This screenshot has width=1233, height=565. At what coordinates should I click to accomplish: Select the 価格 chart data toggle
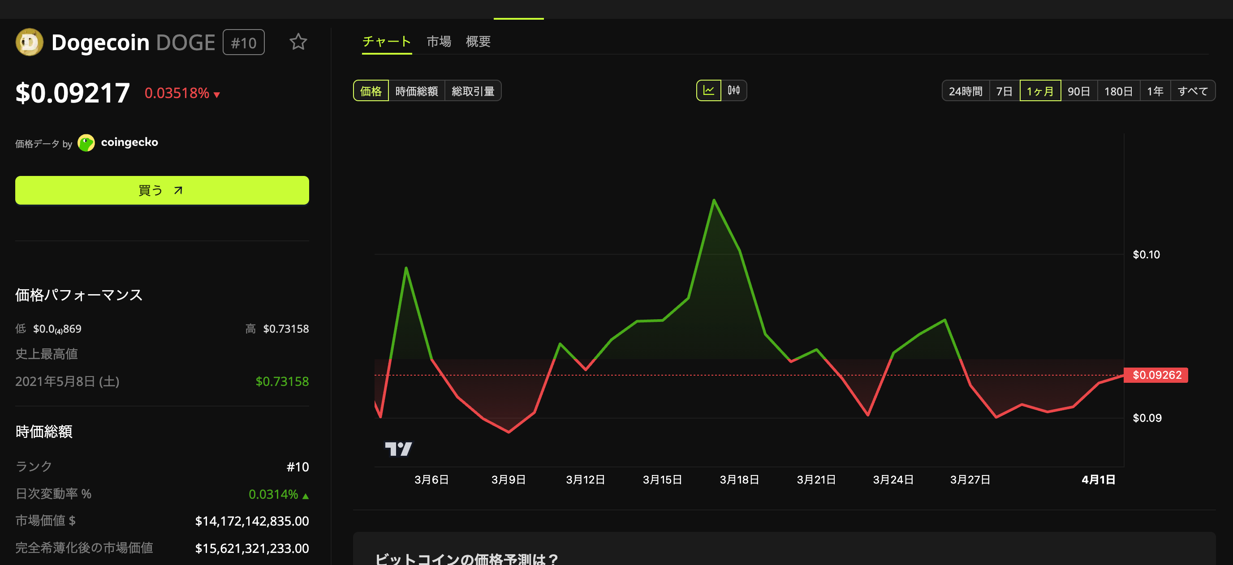371,91
